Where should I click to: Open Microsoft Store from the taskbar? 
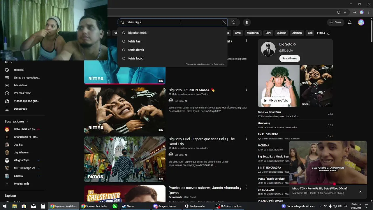(x=24, y=206)
